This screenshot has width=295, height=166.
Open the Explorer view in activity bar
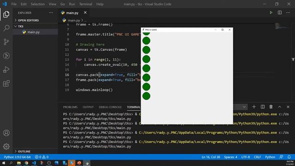pos(6,14)
